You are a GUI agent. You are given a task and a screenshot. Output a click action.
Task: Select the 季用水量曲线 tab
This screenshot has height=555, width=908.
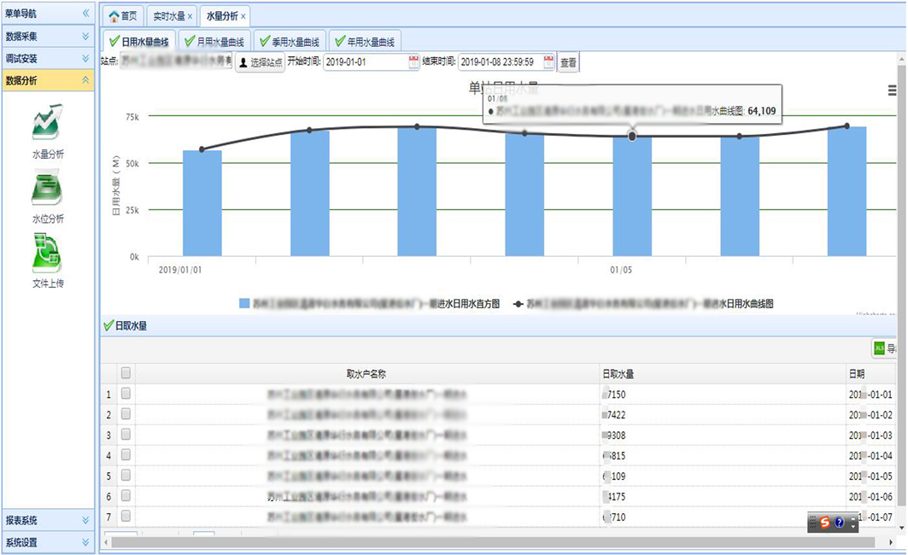click(290, 42)
